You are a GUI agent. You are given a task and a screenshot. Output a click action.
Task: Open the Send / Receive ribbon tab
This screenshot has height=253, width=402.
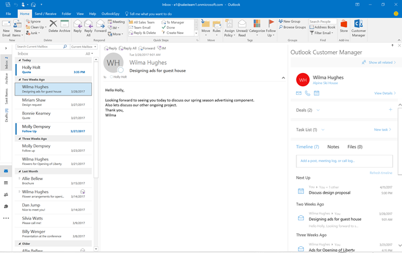pyautogui.click(x=45, y=14)
